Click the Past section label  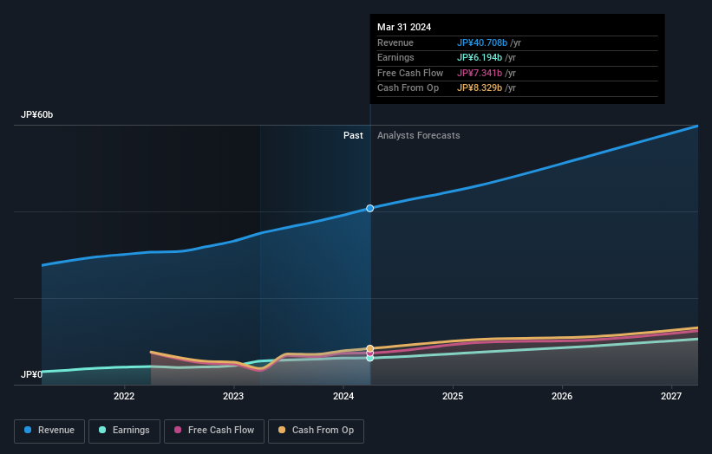point(353,135)
